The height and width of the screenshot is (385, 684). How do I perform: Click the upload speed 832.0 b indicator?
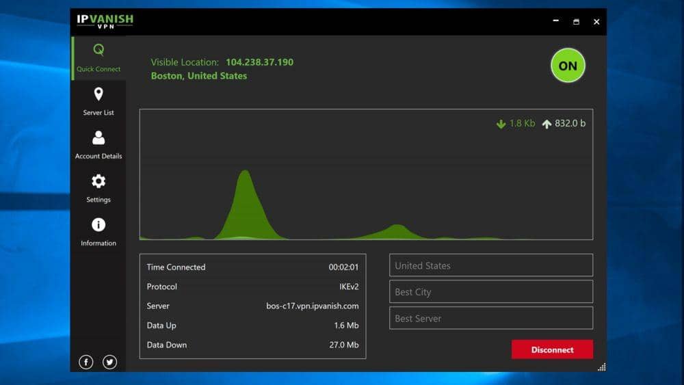(x=564, y=124)
